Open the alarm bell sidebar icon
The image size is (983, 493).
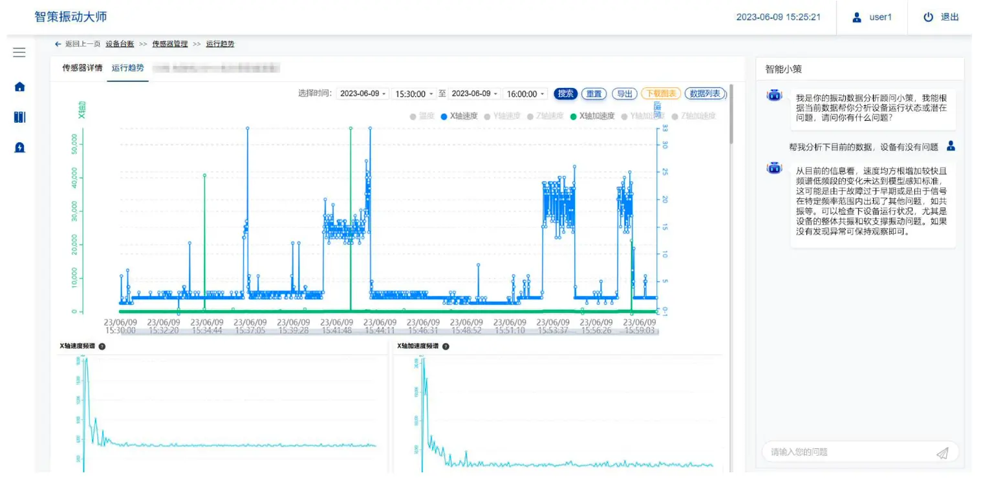coord(19,147)
